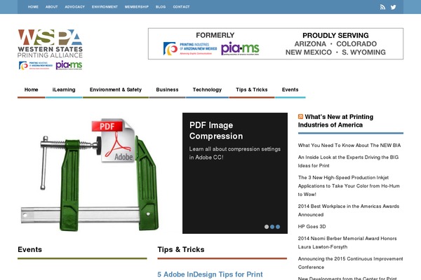Click the Tips & Tricks section heading
The width and height of the screenshot is (421, 280).
coord(181,250)
